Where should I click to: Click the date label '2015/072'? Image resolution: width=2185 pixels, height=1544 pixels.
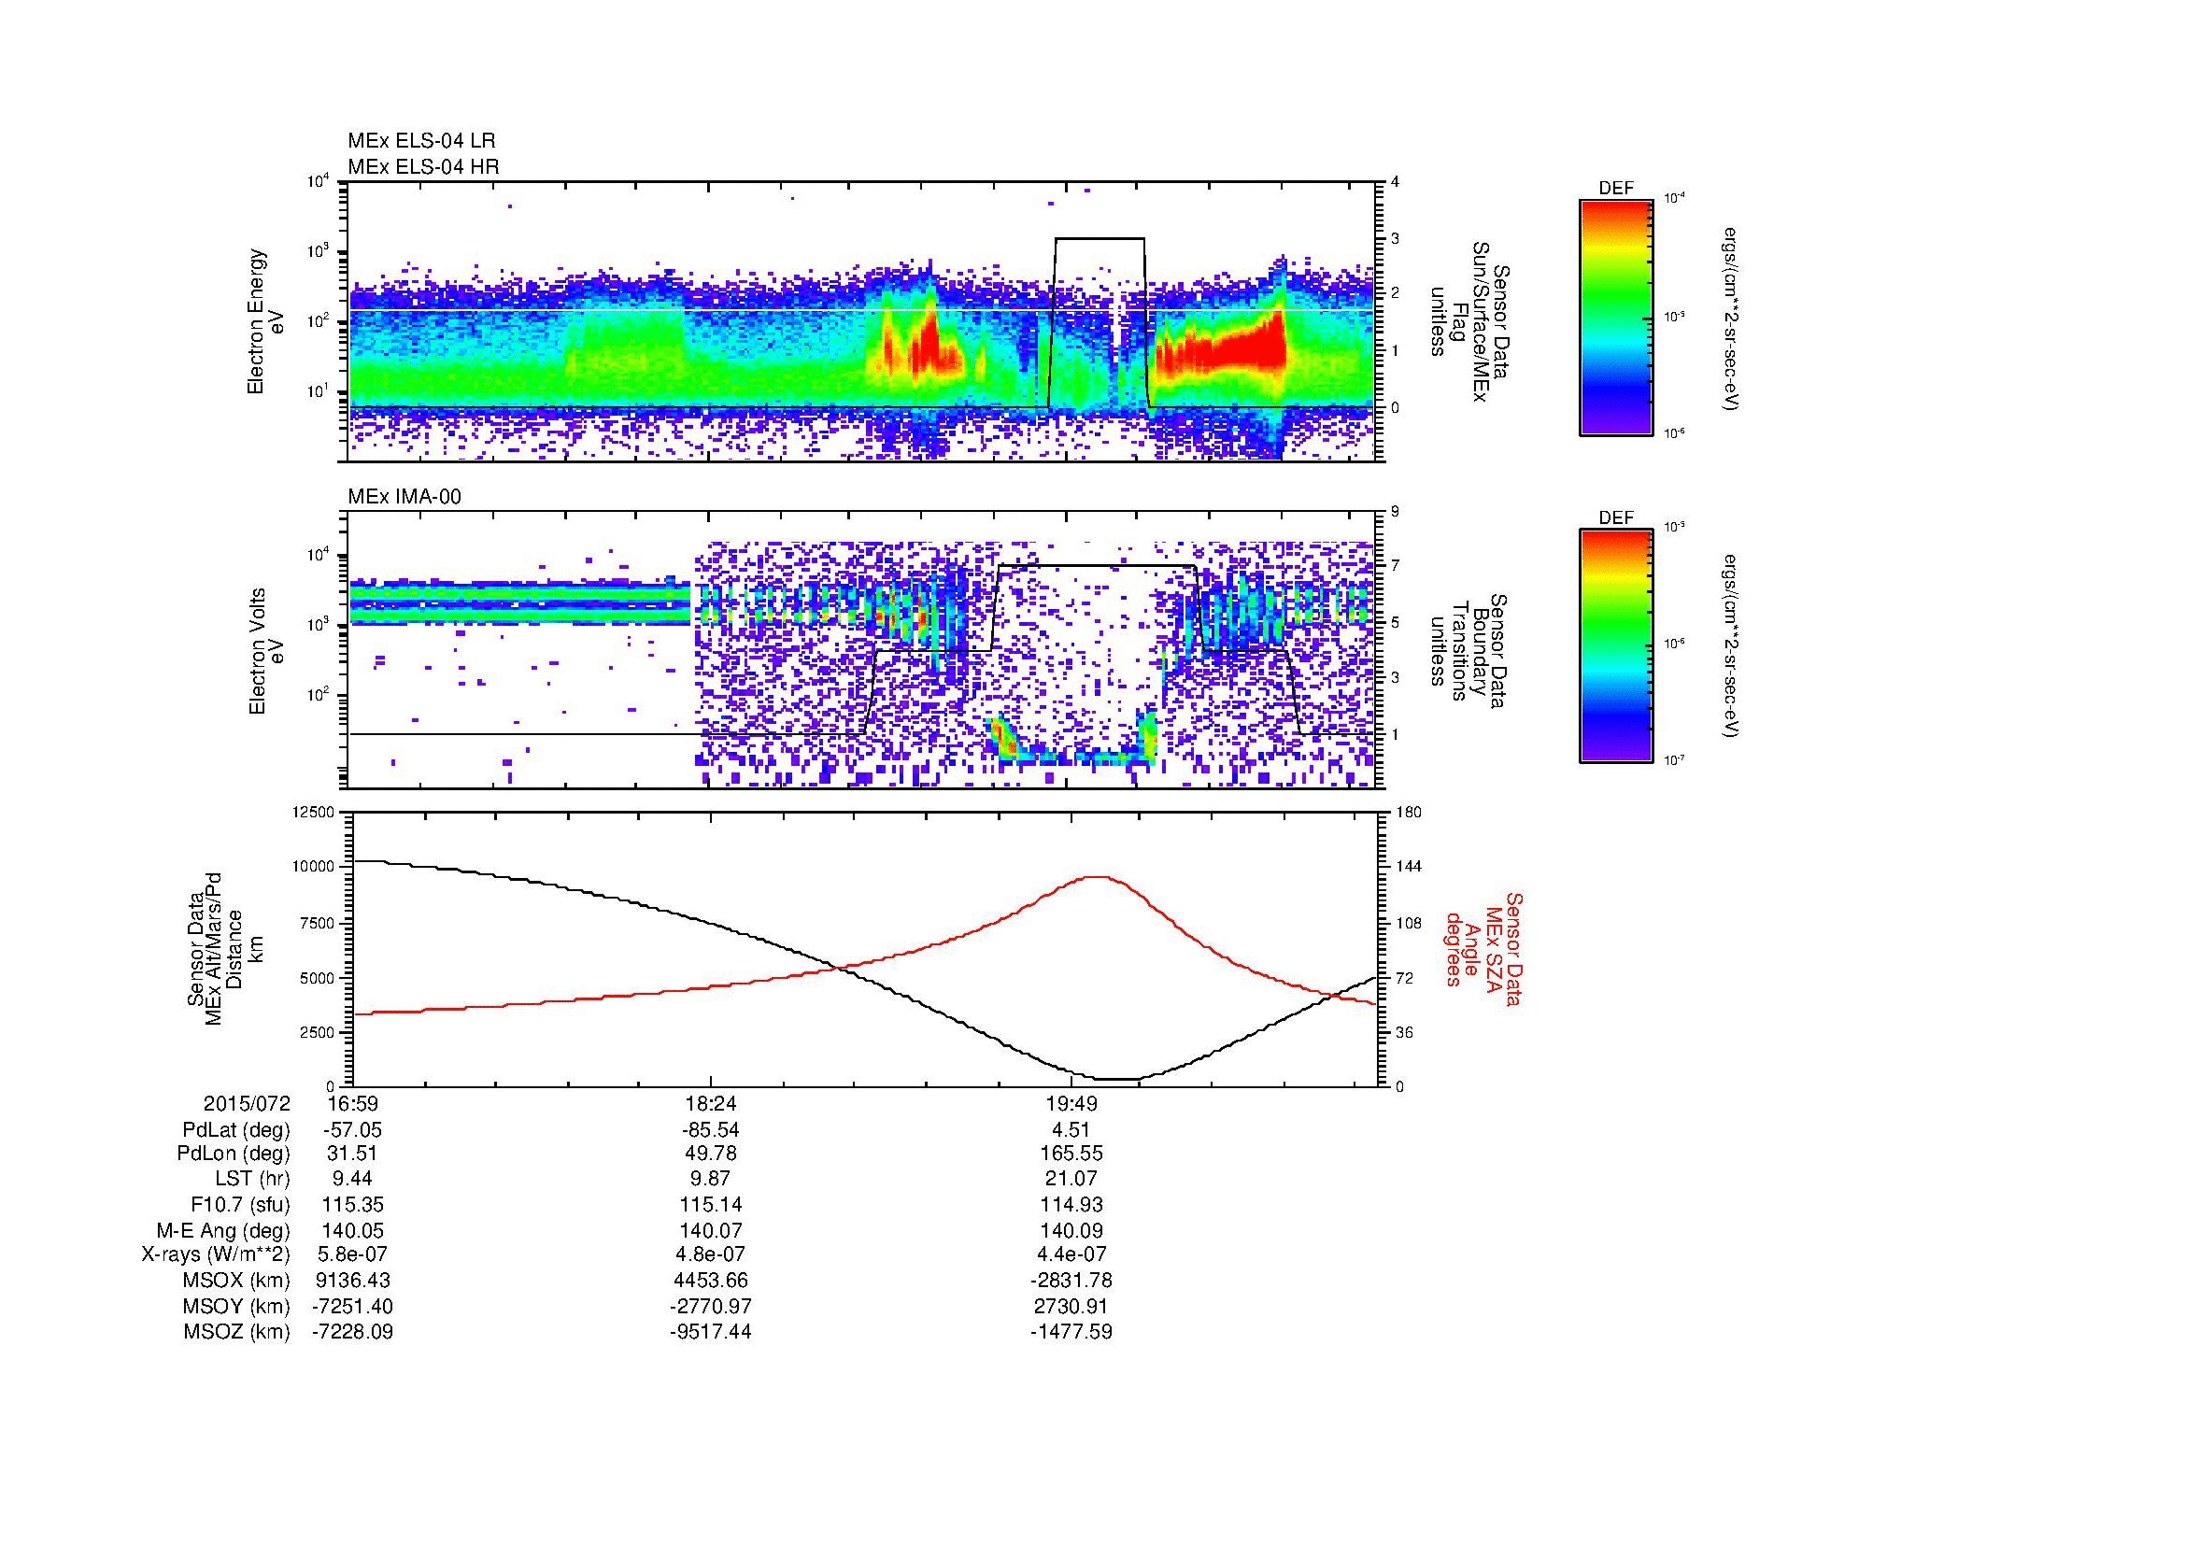(x=247, y=1103)
